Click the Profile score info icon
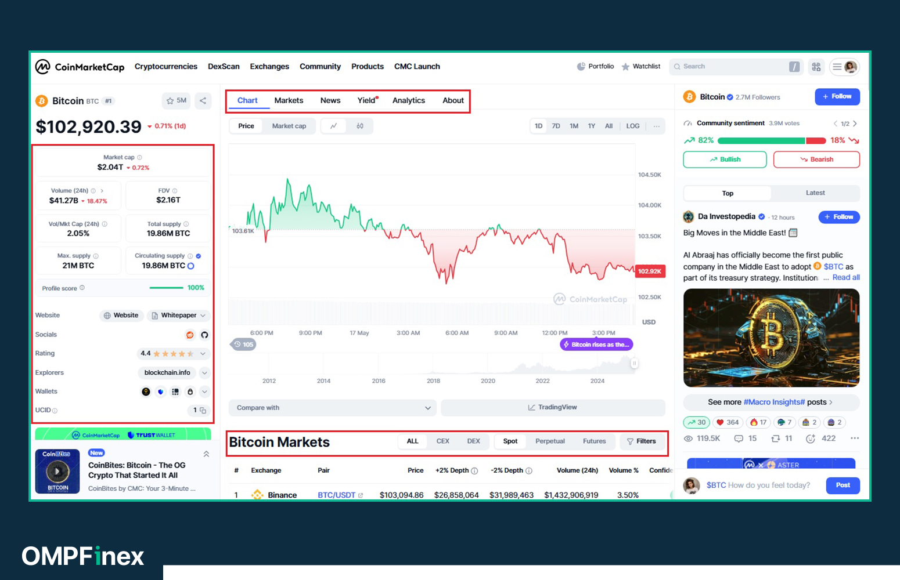 click(82, 288)
